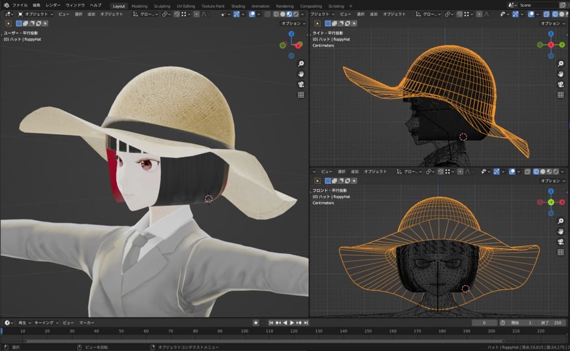Toggle X-ray mode in left viewport header
The height and width of the screenshot is (351, 570).
point(268,14)
